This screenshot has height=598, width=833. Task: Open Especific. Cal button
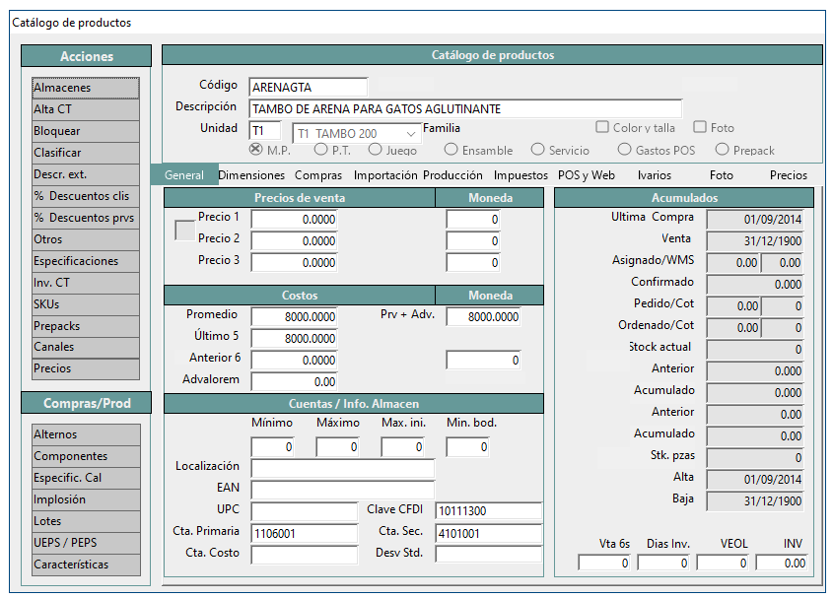click(86, 478)
